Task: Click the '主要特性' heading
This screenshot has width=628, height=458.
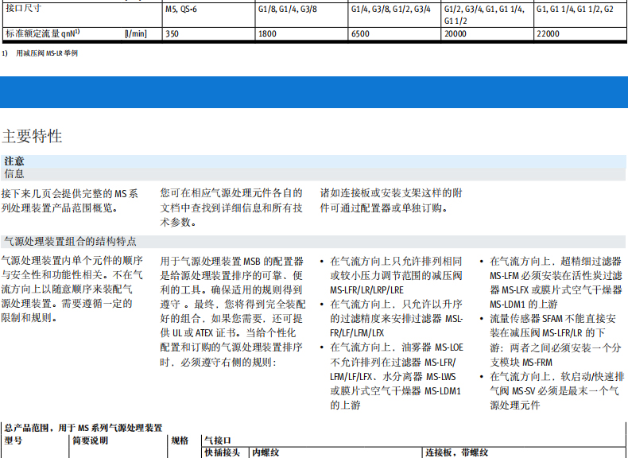Action: tap(32, 136)
